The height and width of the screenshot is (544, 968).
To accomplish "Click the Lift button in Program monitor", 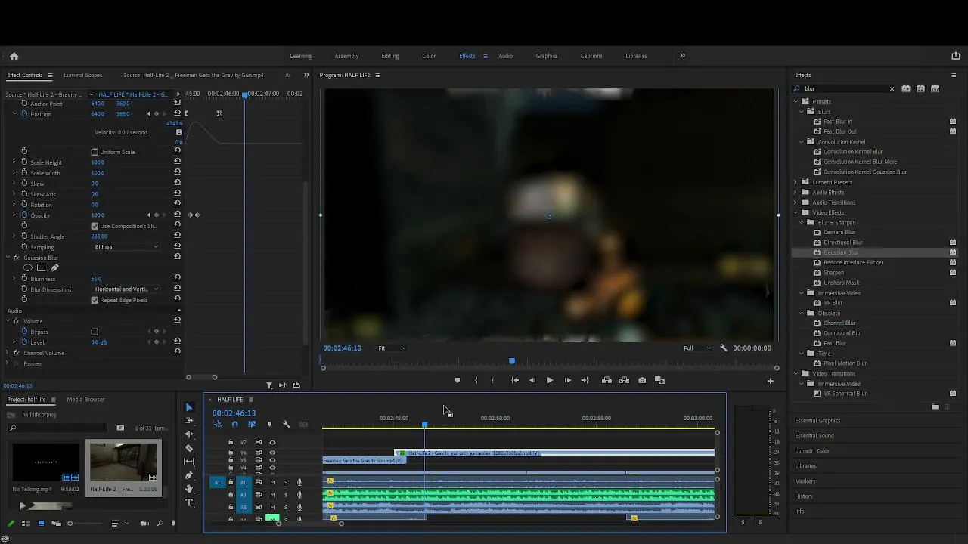I will click(x=607, y=380).
